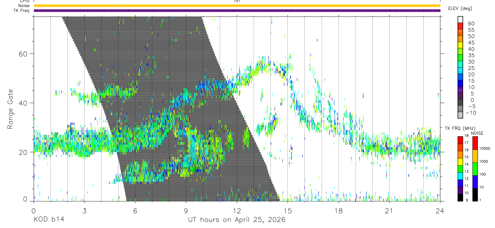Click the 'ELEV (deg)' legend title
Viewport: 495px width, 228px height.
(x=460, y=8)
